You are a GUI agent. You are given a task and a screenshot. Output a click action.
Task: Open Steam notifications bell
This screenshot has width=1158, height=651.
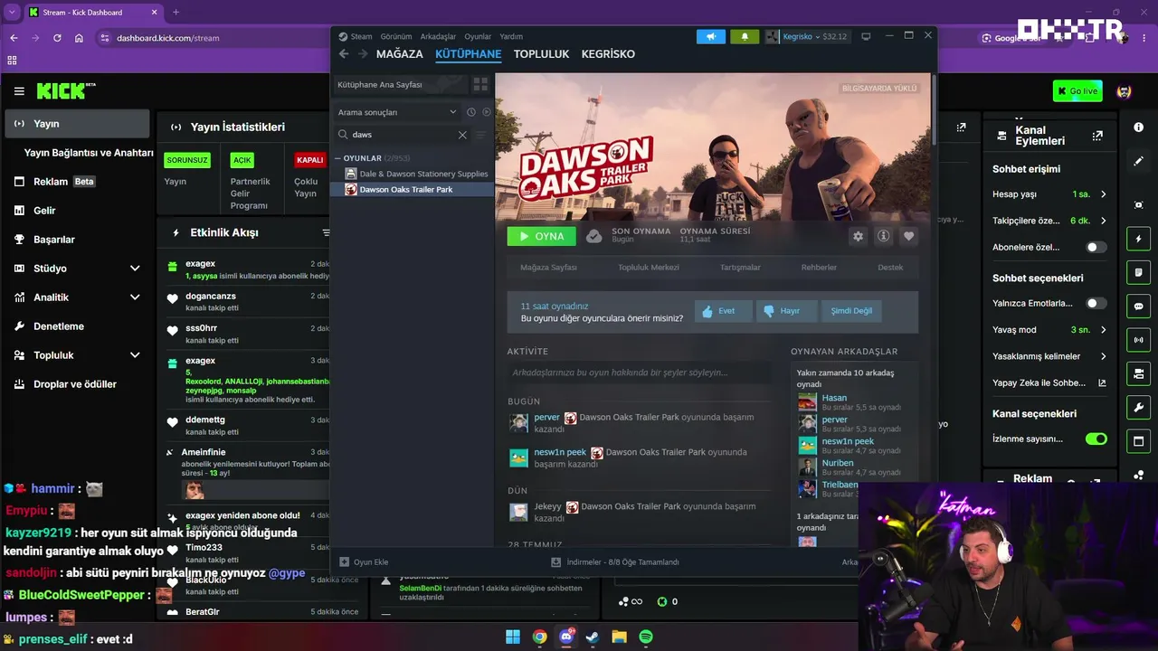tap(745, 37)
